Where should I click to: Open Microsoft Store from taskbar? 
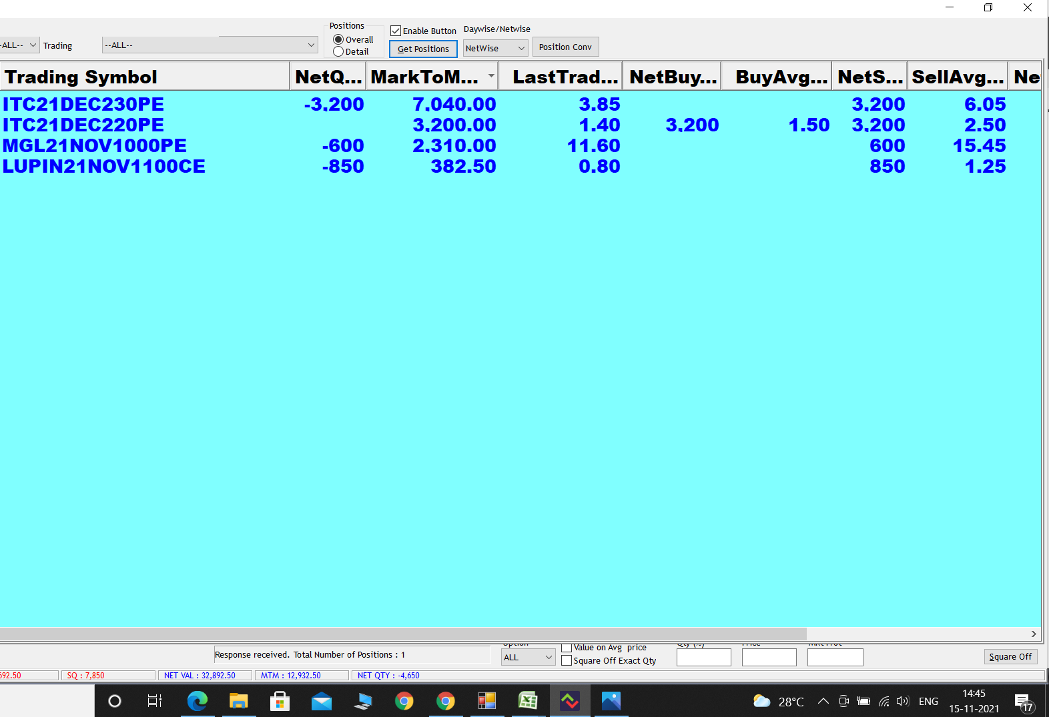[x=280, y=701]
